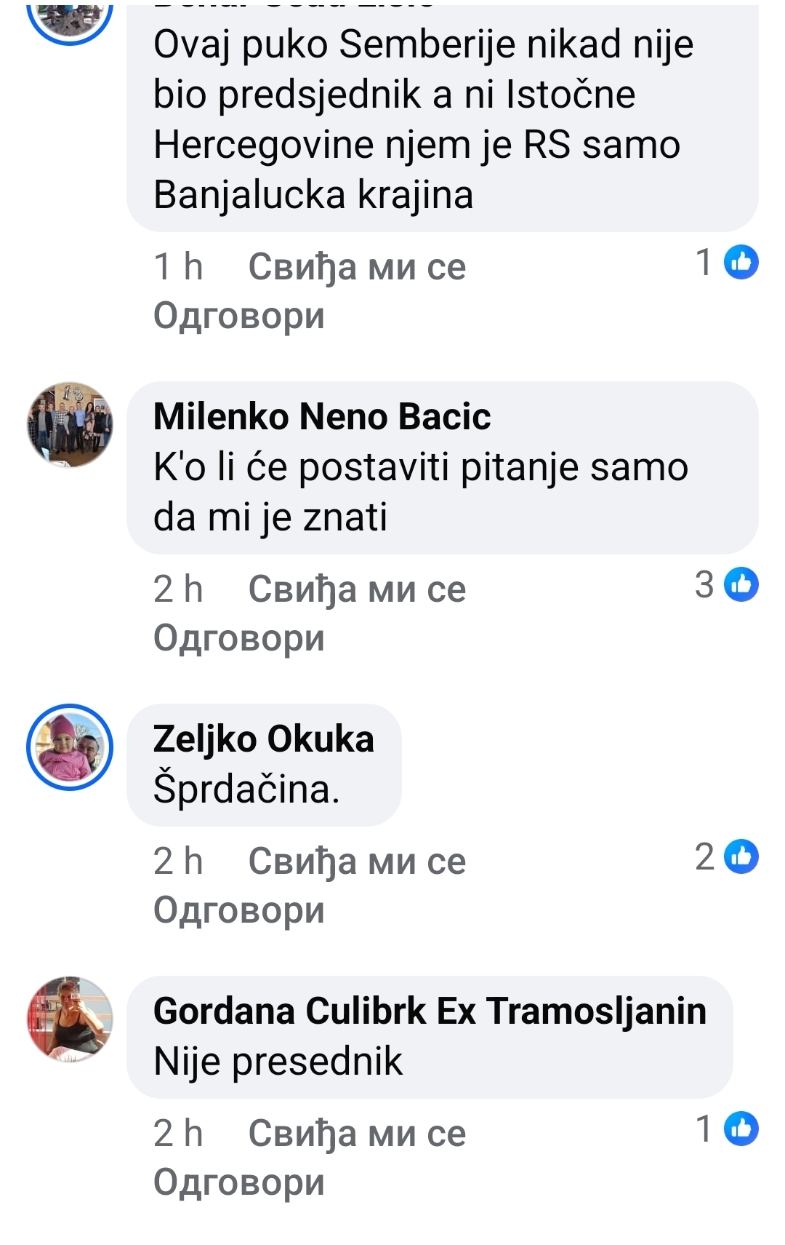This screenshot has height=1245, width=785.
Task: Reply to Zeljko Okuka's comment
Action: pyautogui.click(x=238, y=910)
